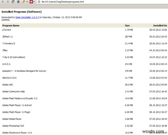Click the red LastPass asterisk icon
Image resolution: width=168 pixels, height=135 pixels.
pyautogui.click(x=31, y=2)
